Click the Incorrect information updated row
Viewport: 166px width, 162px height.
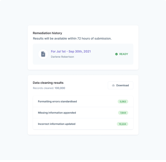83,124
